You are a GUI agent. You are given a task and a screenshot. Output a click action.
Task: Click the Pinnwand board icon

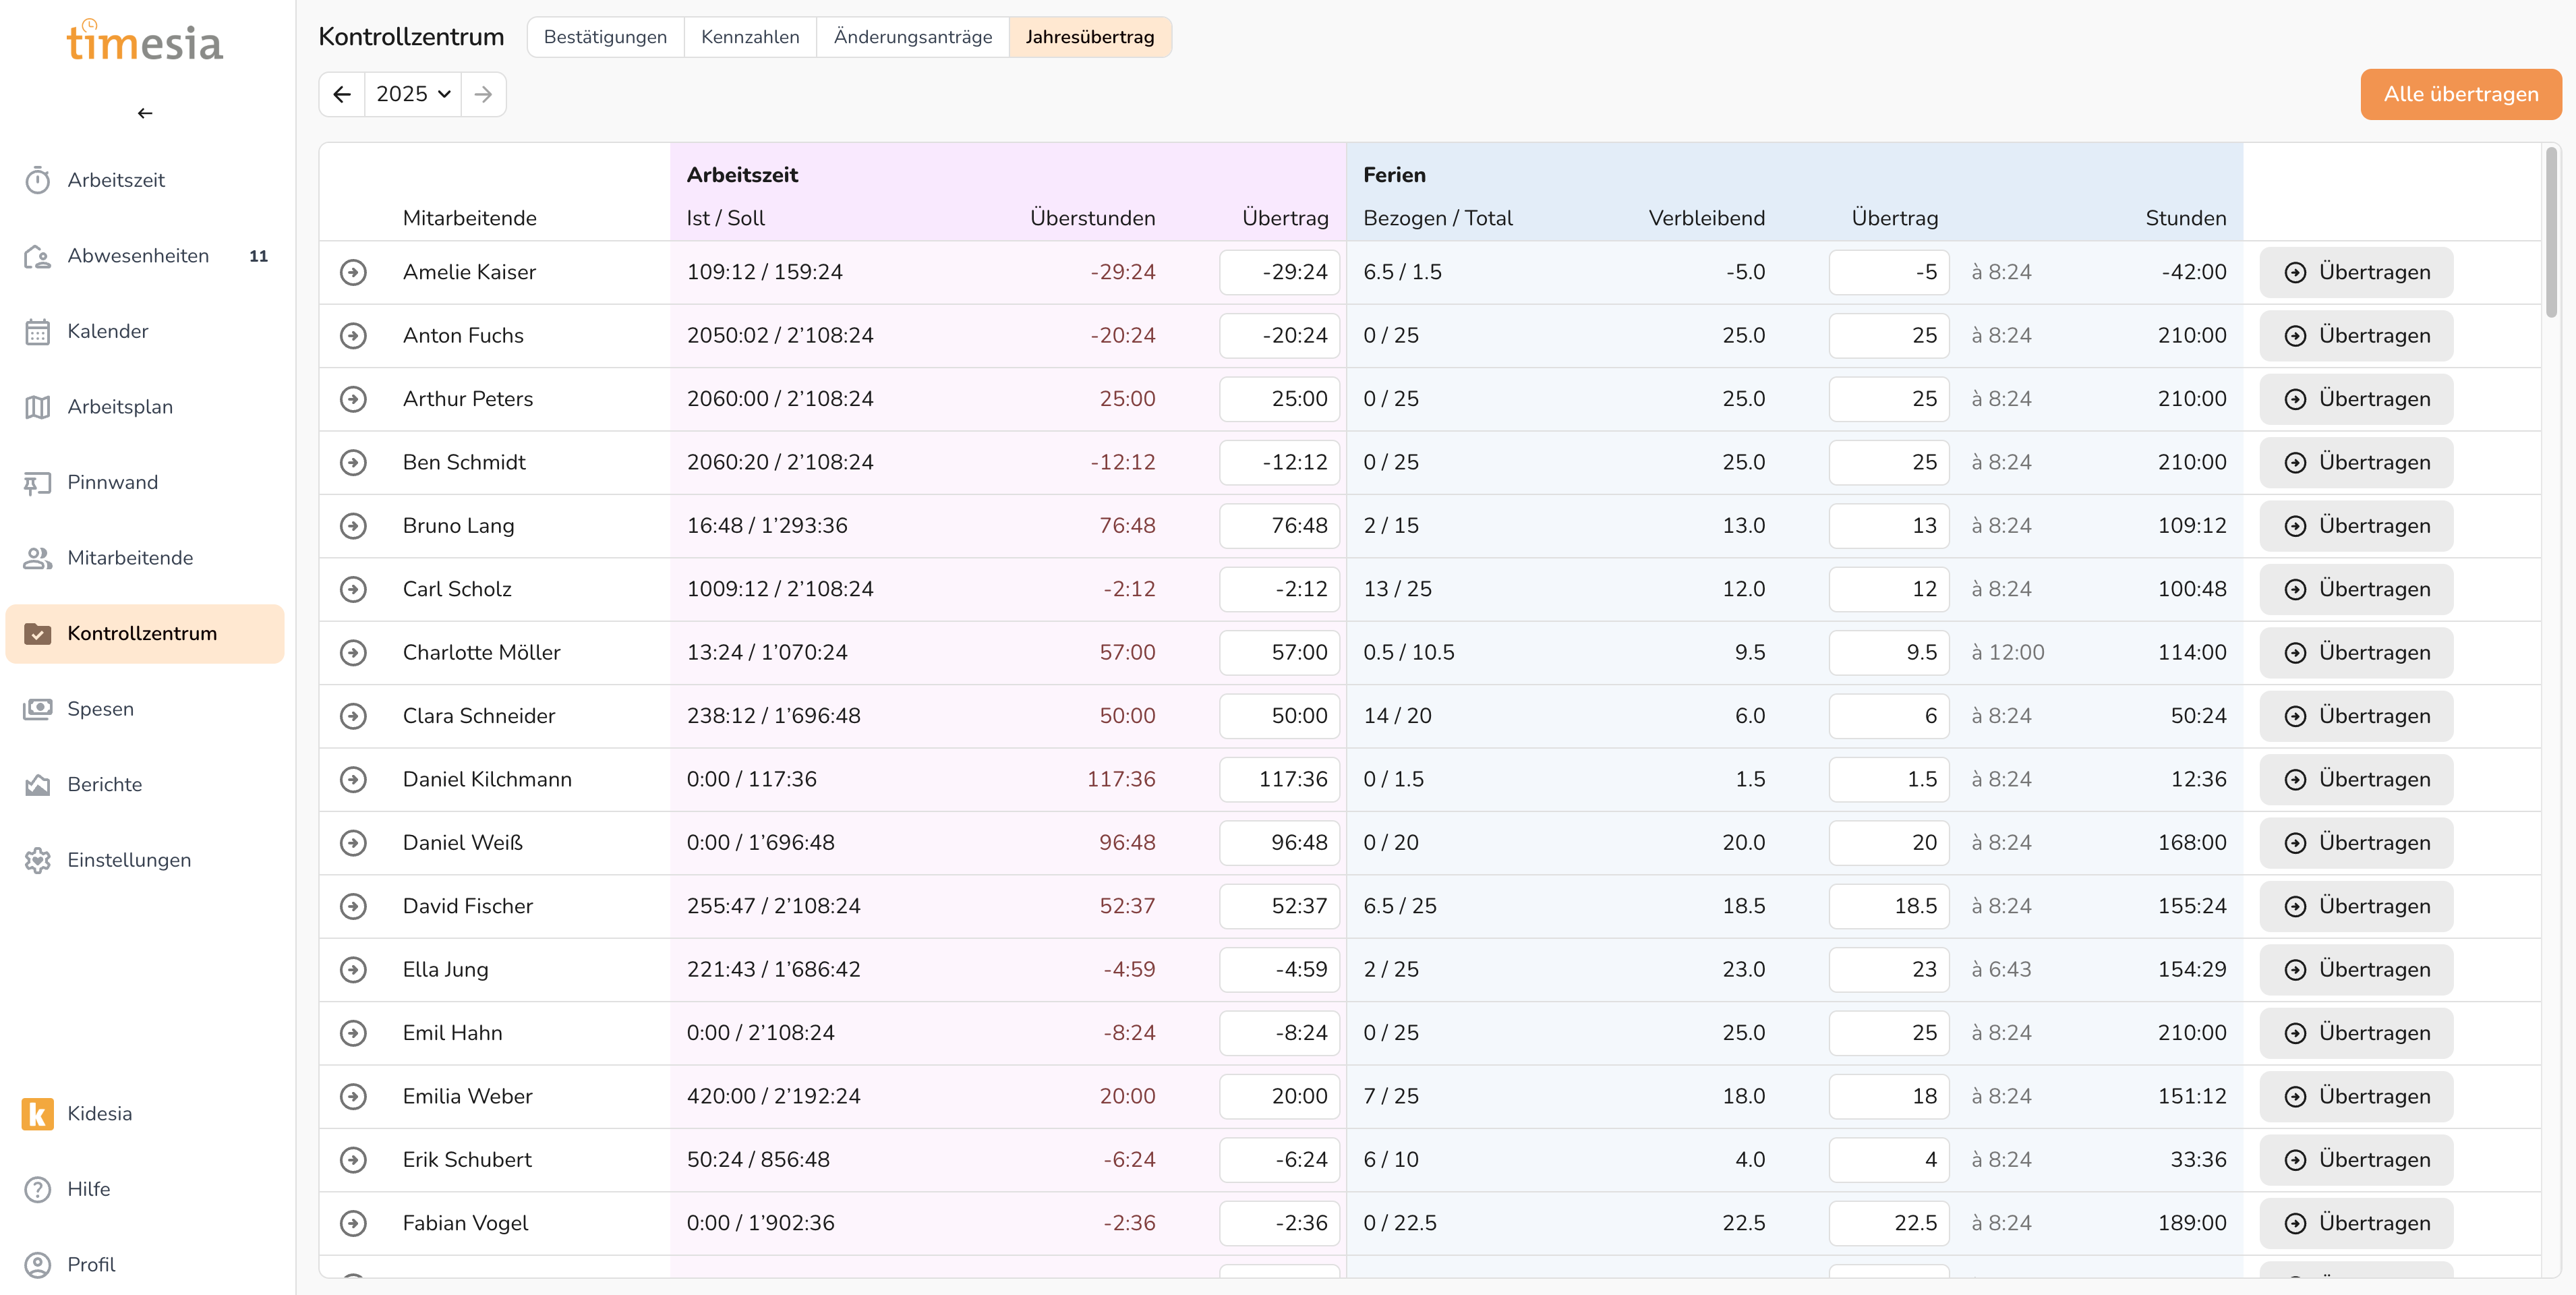coord(38,483)
